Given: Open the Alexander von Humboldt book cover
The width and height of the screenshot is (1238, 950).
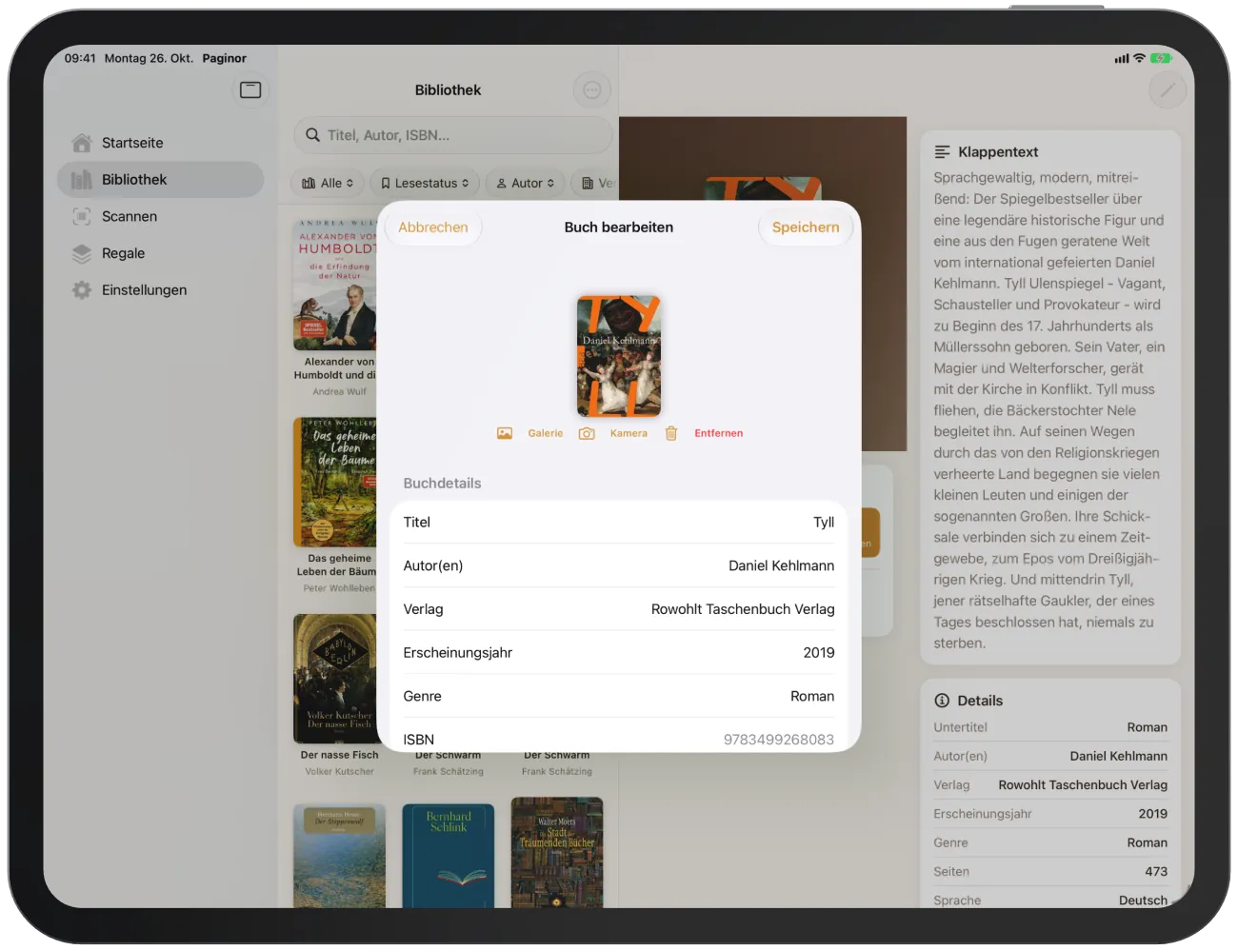Looking at the screenshot, I should point(335,286).
